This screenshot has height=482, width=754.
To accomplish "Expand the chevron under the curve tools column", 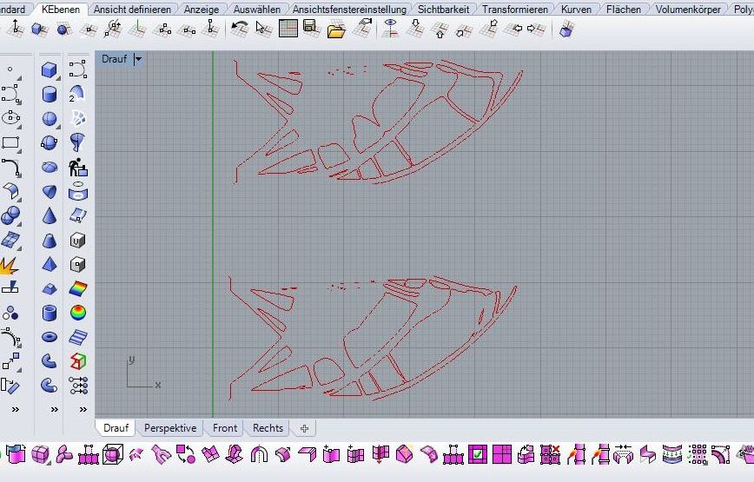I will (x=14, y=409).
